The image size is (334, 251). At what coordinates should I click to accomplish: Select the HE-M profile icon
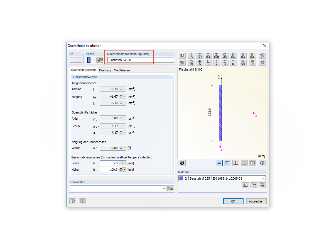coord(217,55)
